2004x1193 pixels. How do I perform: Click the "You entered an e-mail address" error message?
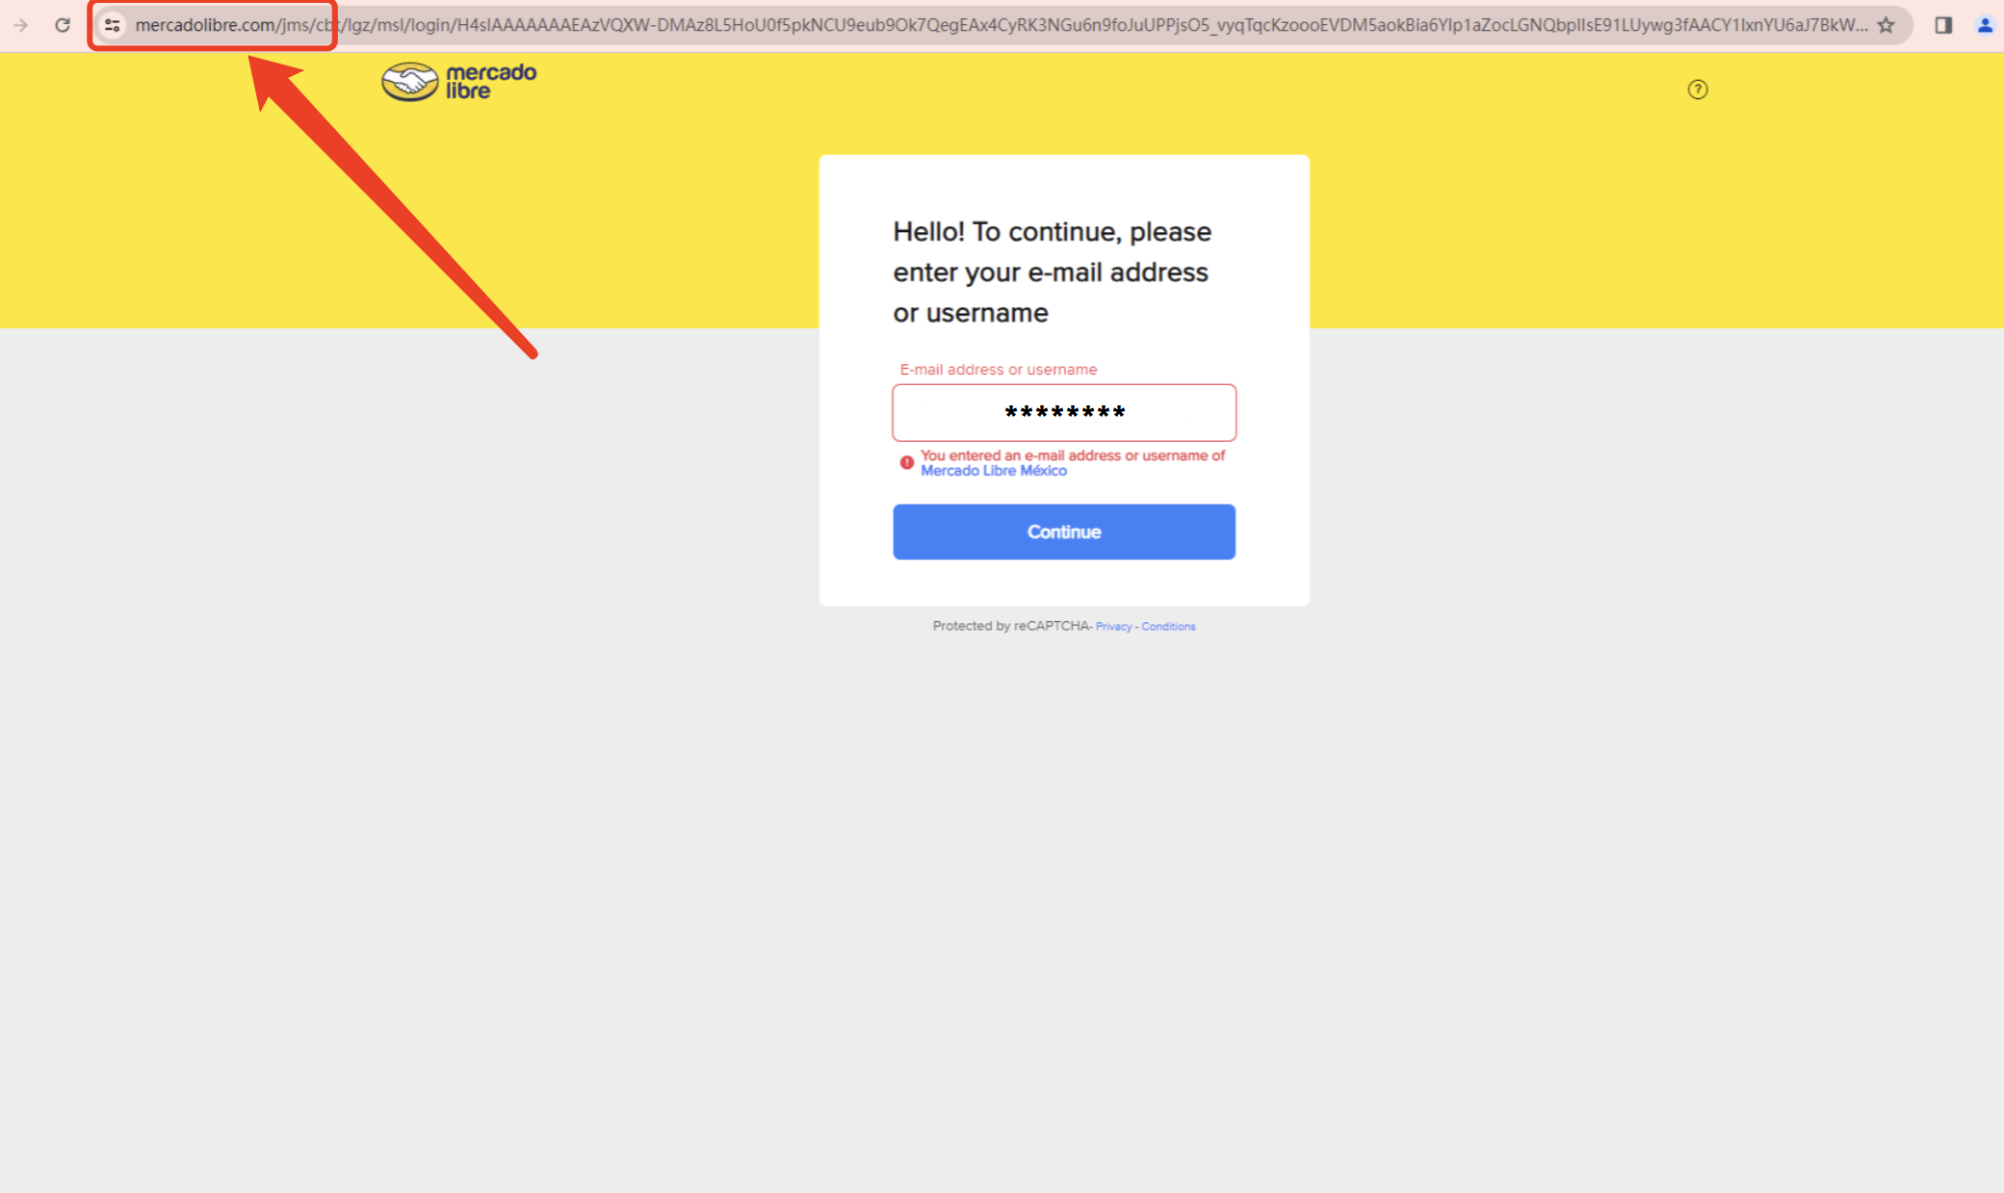coord(1073,463)
